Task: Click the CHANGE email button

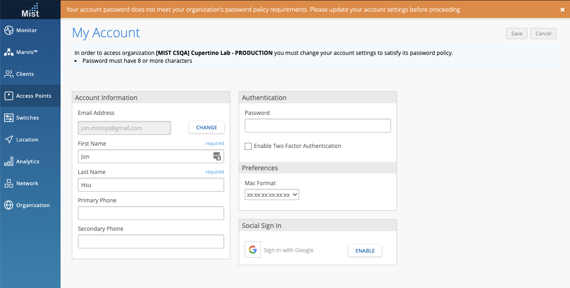Action: (206, 127)
